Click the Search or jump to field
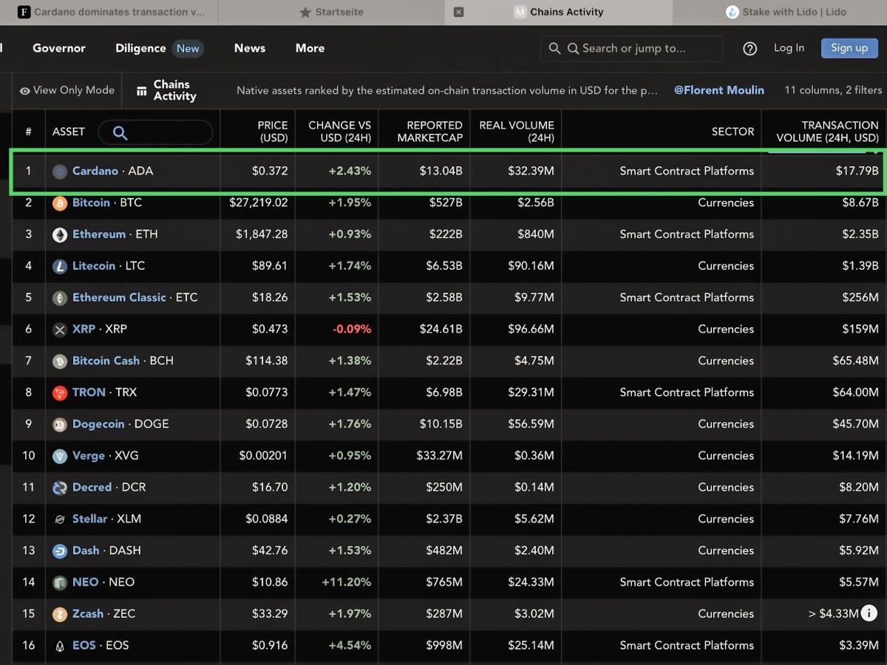Screen dimensions: 887x665 632,49
